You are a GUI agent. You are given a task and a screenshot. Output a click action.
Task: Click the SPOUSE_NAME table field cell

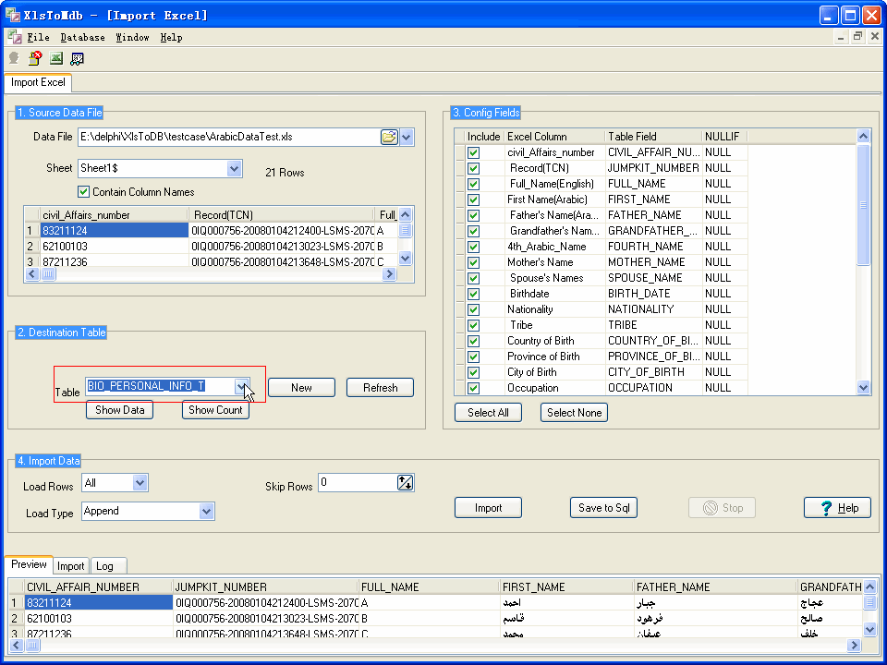click(x=653, y=278)
